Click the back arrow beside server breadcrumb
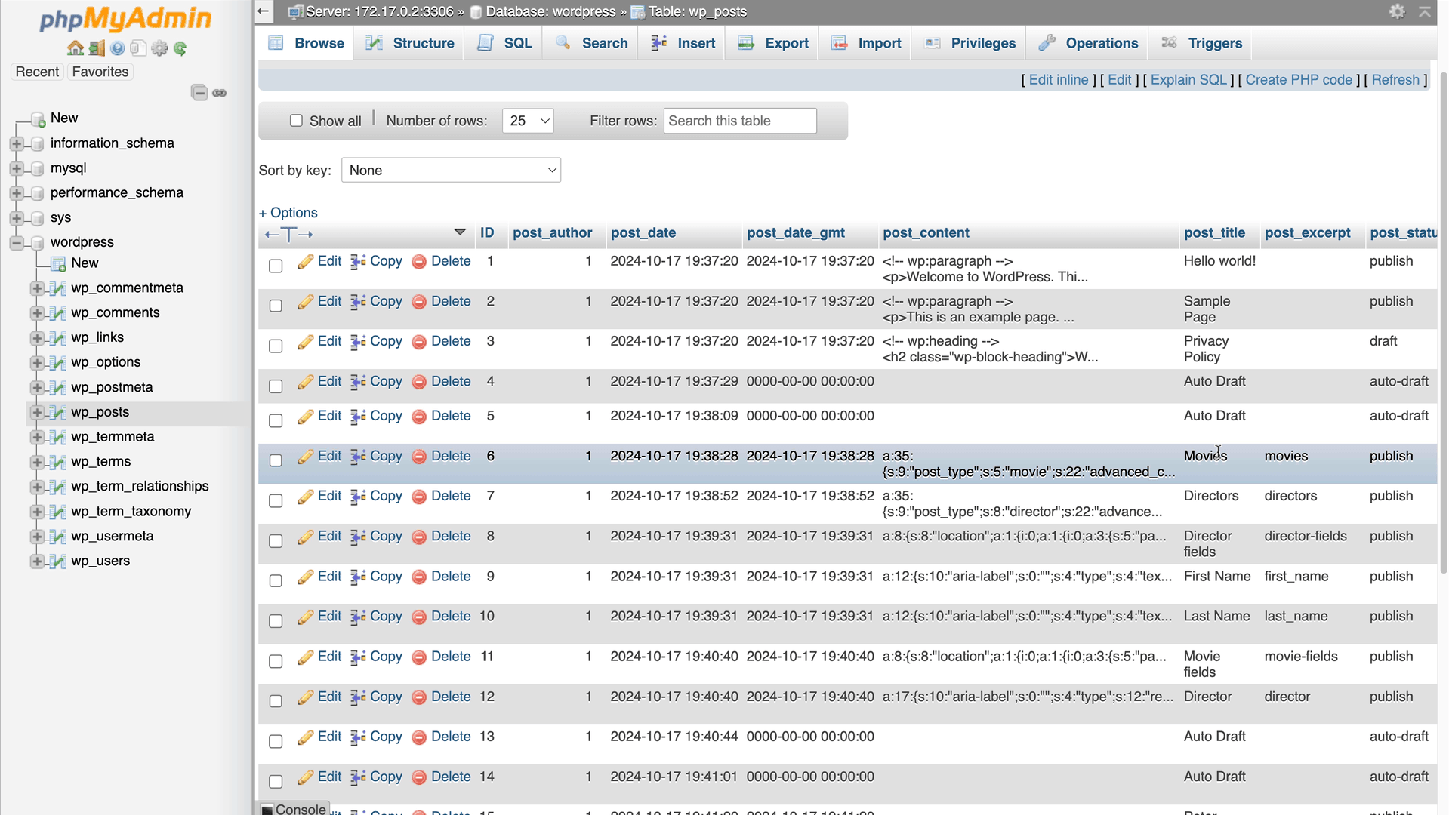 coord(263,11)
